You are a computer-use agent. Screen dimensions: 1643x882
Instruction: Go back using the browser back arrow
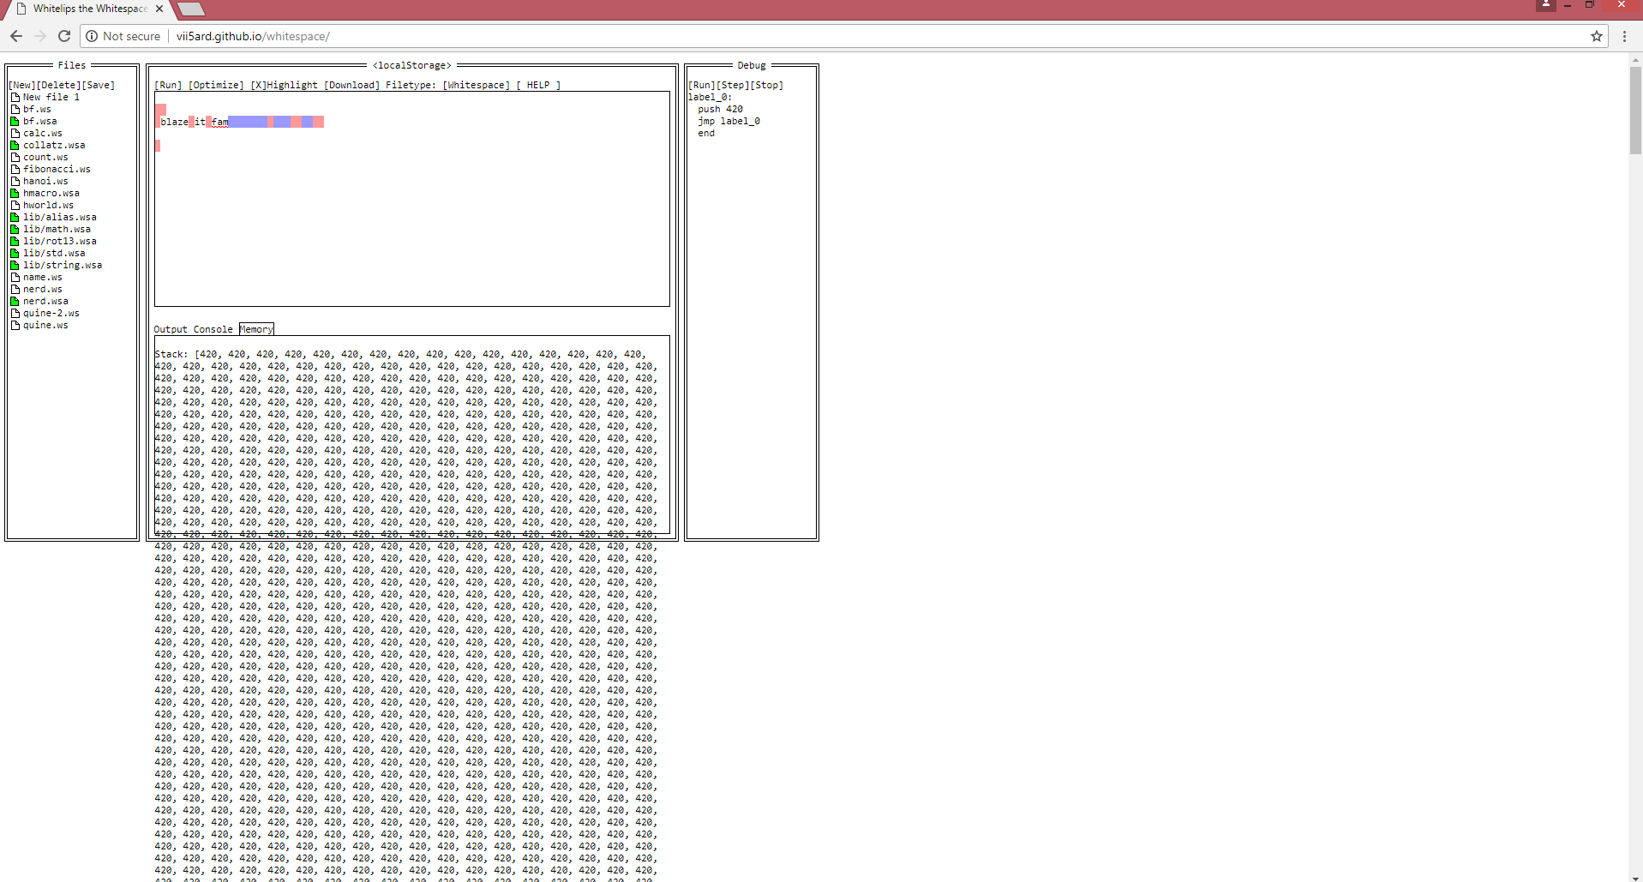pos(15,36)
